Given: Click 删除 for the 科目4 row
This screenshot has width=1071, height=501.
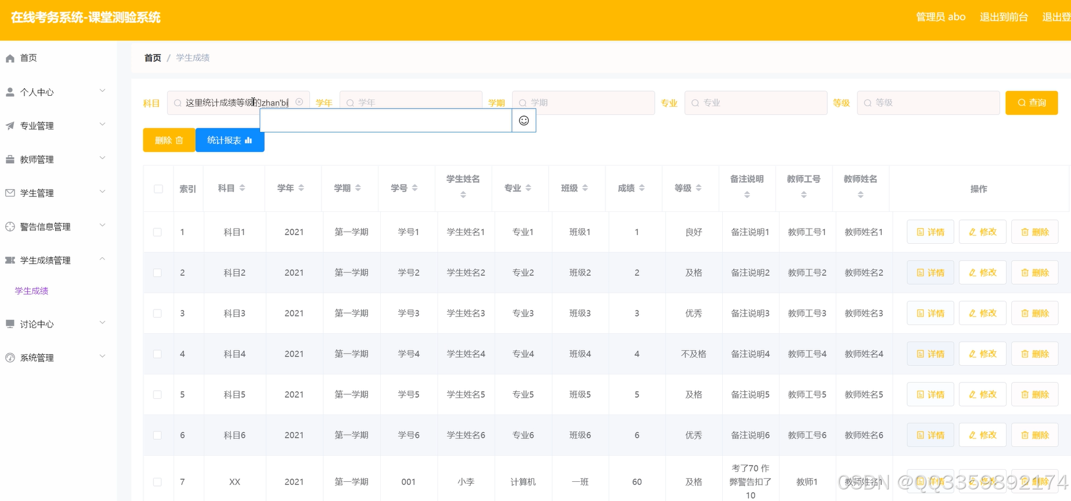Looking at the screenshot, I should (1035, 354).
